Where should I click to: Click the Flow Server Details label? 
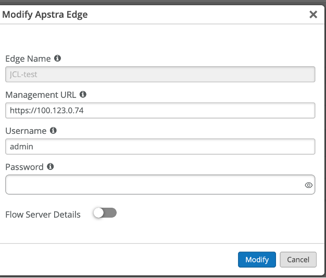(43, 214)
